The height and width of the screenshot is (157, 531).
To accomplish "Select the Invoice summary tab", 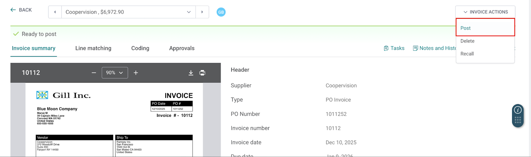I will point(34,48).
